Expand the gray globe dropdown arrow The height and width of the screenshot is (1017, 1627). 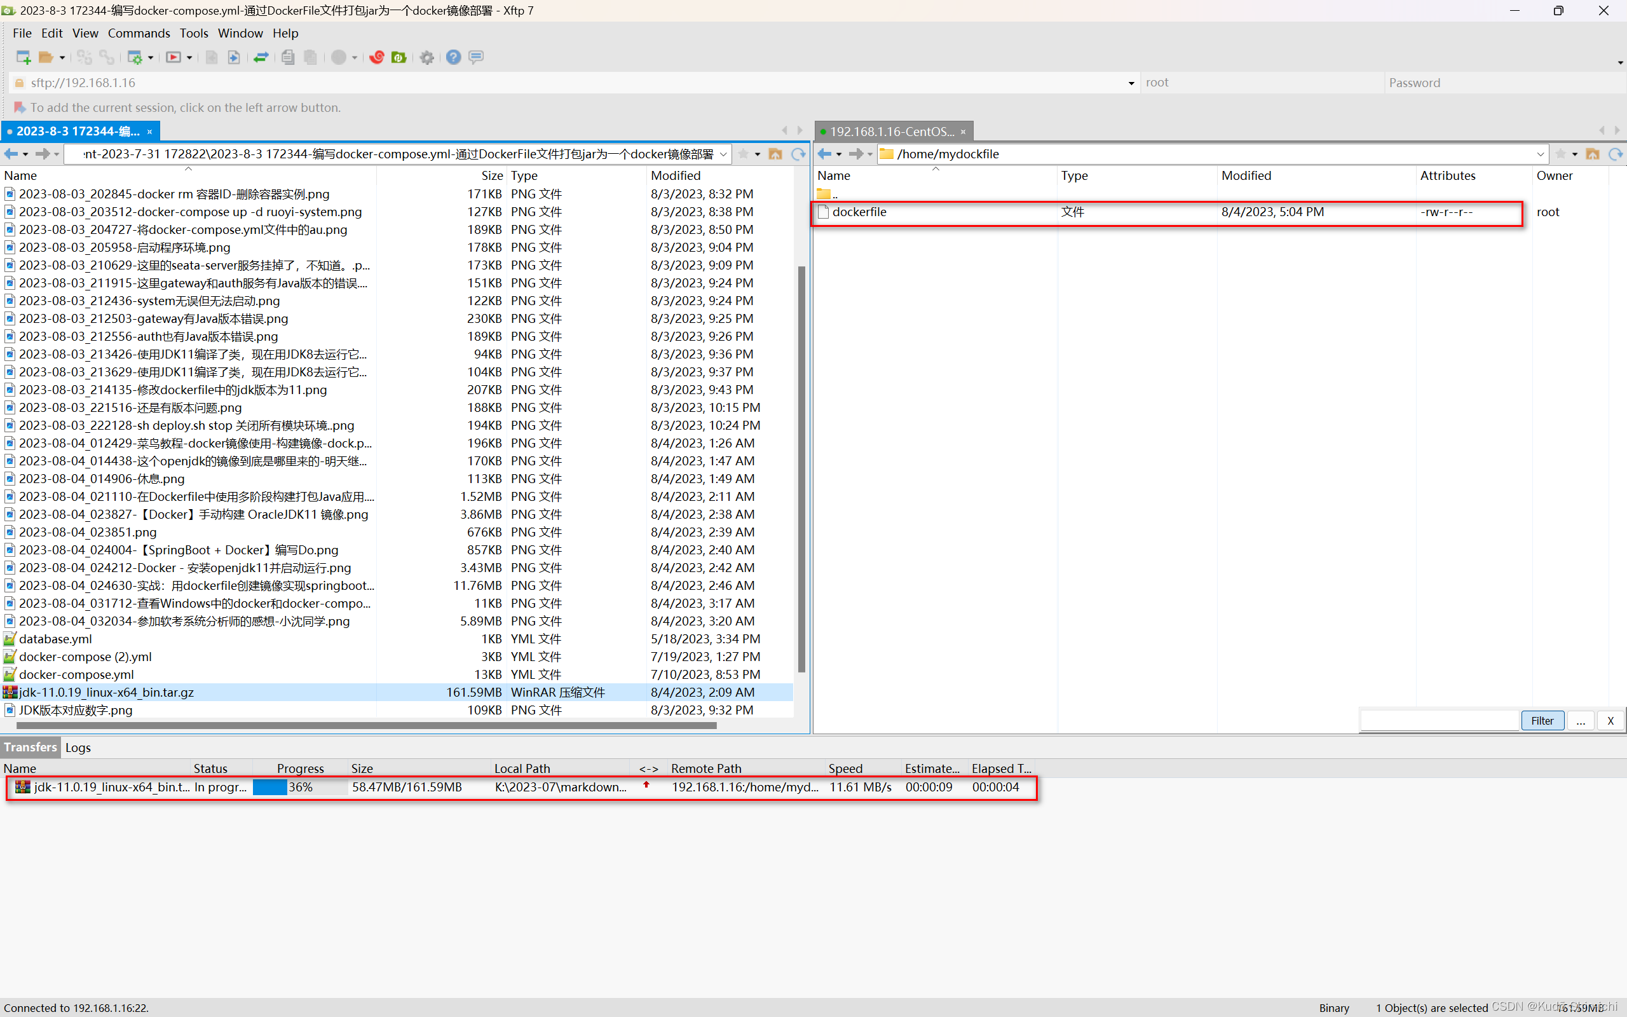click(x=355, y=58)
